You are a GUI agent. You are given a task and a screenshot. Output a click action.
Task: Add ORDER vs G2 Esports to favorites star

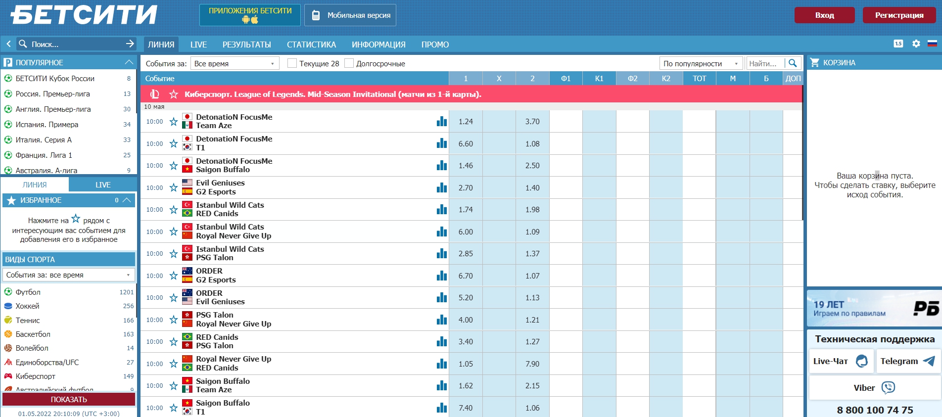(174, 276)
